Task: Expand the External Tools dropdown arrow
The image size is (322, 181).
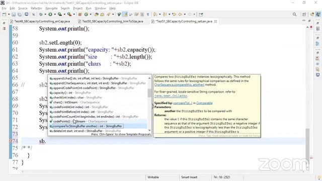Action: [x=74, y=15]
